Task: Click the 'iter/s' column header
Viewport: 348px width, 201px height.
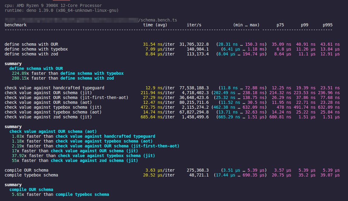Action: click(194, 25)
